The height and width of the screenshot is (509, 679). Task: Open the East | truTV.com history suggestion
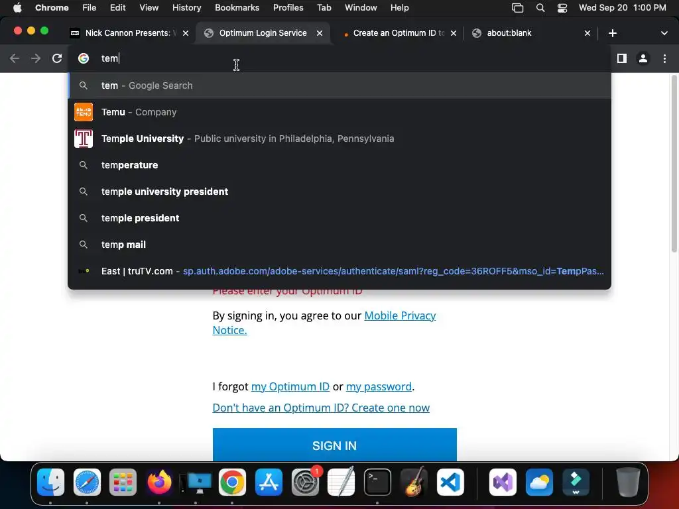(339, 271)
